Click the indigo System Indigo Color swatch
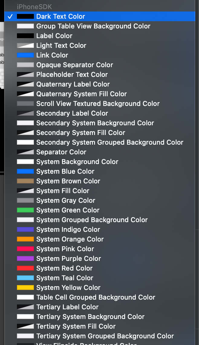Image resolution: width=199 pixels, height=345 pixels. coord(25,229)
